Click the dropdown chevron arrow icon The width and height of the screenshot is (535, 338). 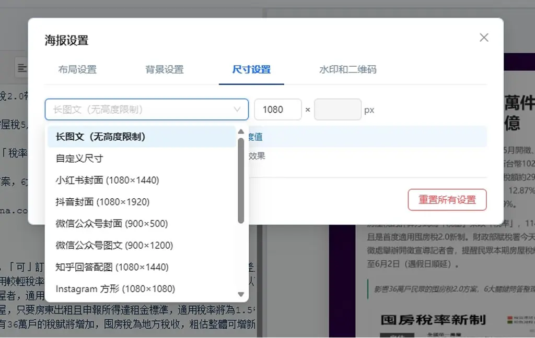point(237,110)
